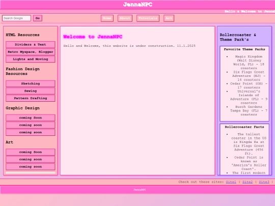Select the Sewing button
Image resolution: width=275 pixels, height=206 pixels.
31,91
